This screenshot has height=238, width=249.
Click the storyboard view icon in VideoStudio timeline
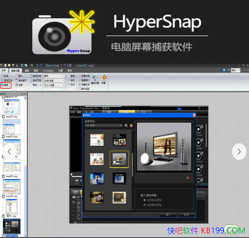75,192
